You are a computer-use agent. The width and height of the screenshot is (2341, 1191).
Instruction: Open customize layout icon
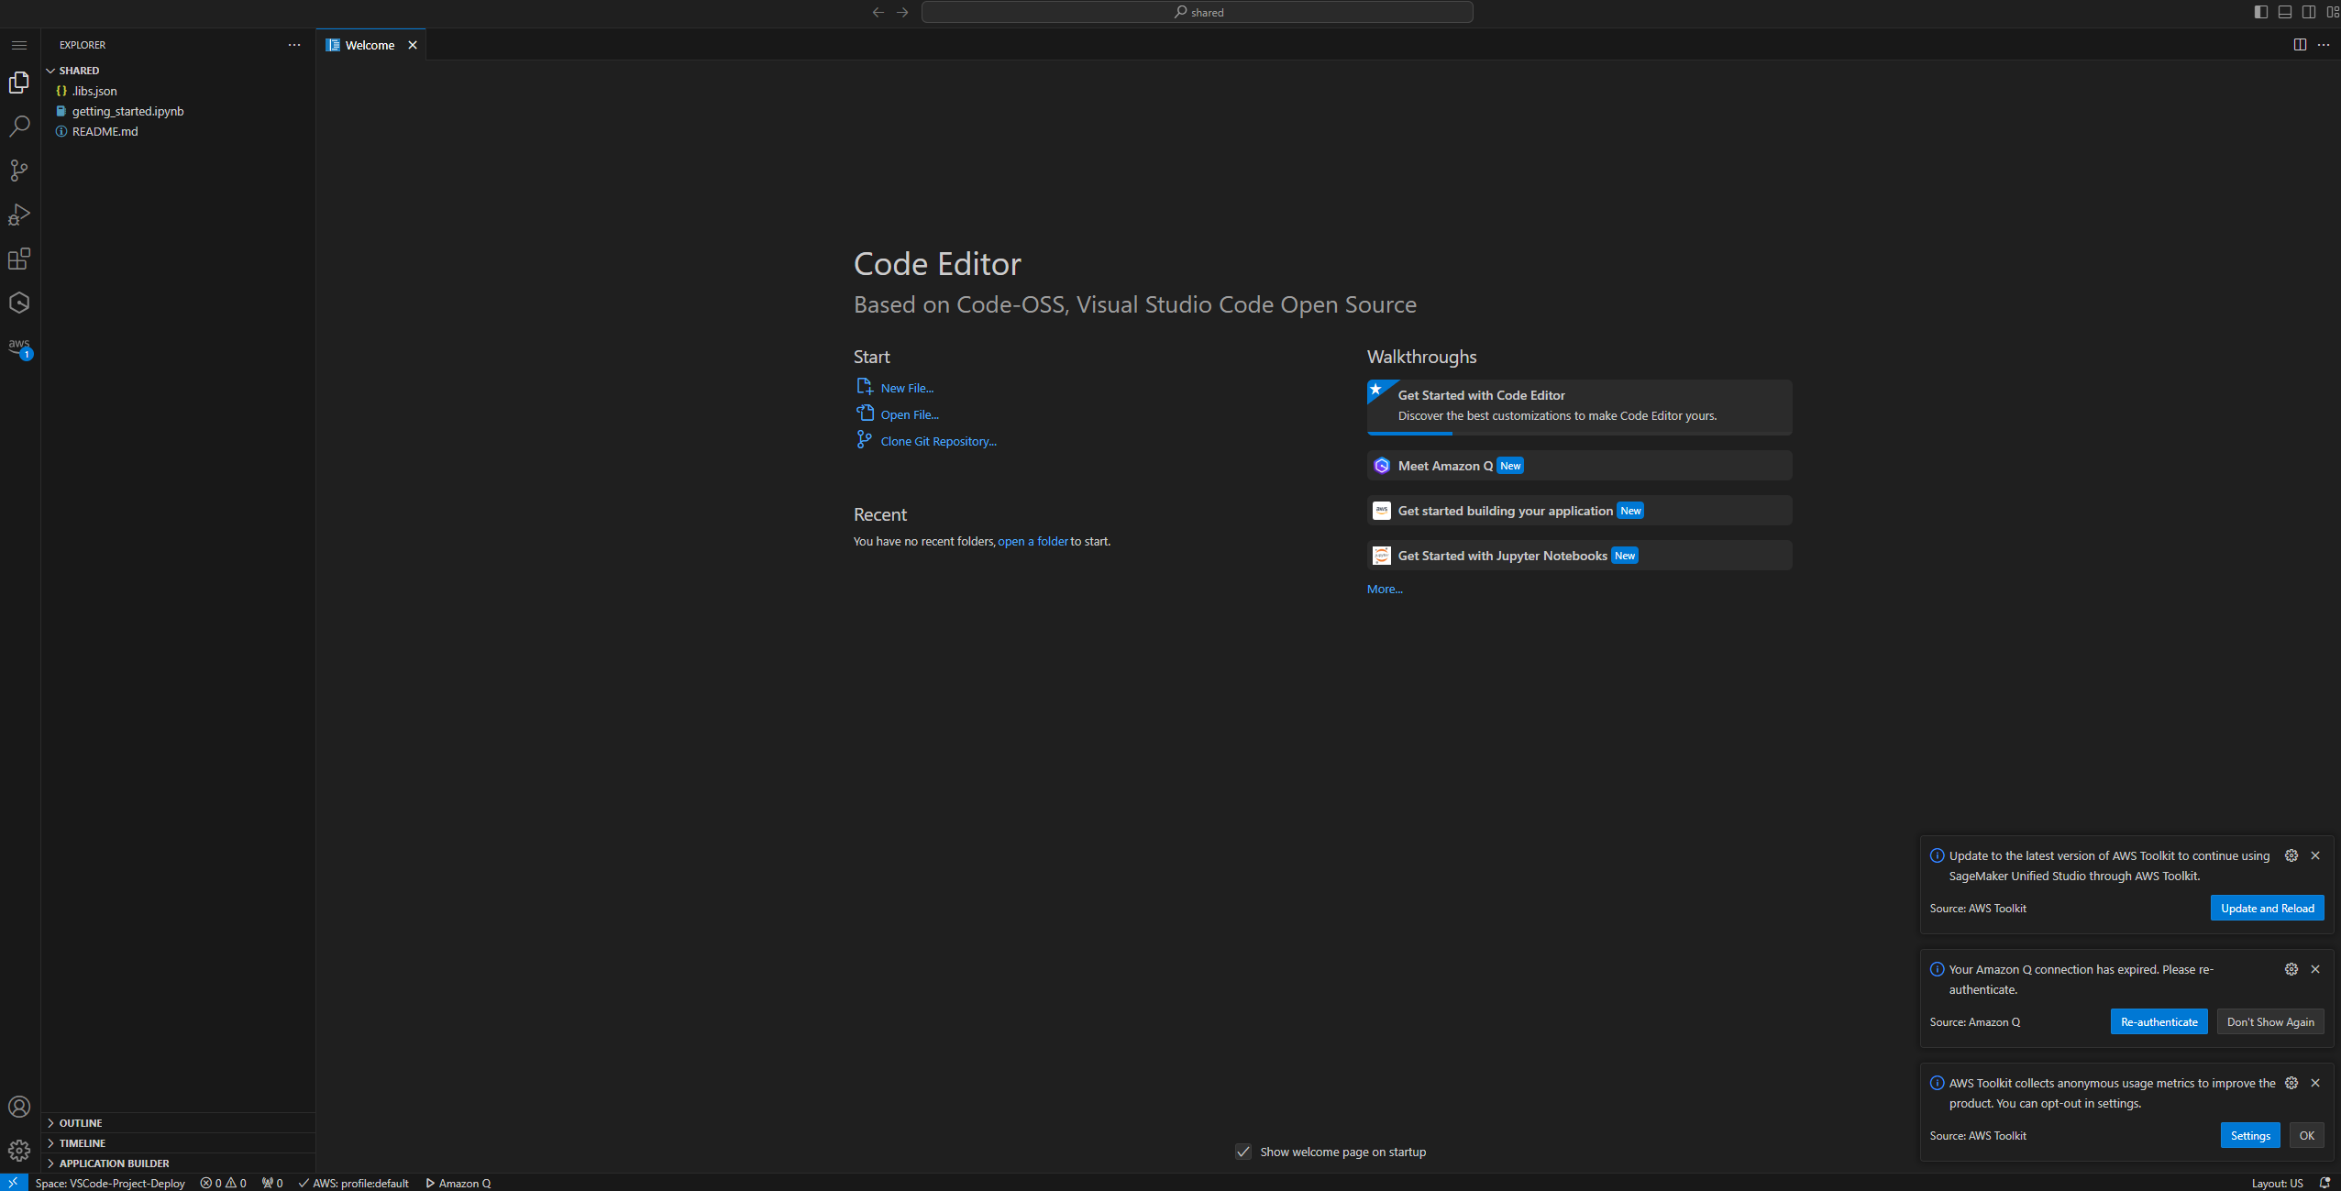[x=2332, y=12]
